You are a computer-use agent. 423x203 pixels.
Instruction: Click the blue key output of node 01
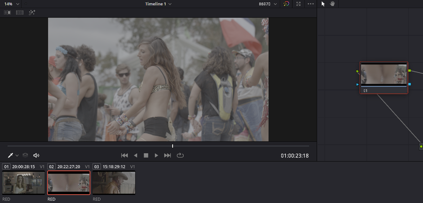(410, 84)
